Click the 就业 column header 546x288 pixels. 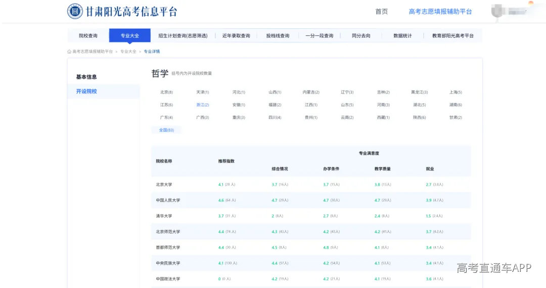[430, 169]
